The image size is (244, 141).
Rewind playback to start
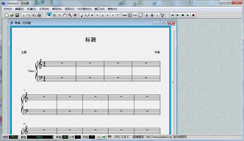pyautogui.click(x=172, y=15)
